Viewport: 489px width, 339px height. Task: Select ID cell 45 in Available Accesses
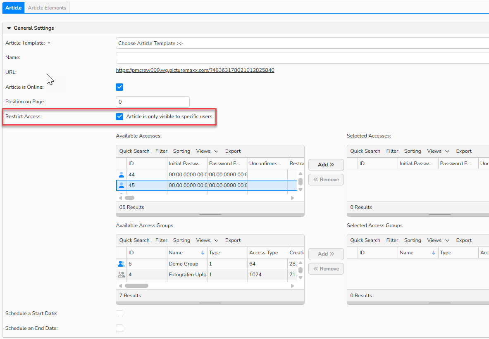pos(147,185)
